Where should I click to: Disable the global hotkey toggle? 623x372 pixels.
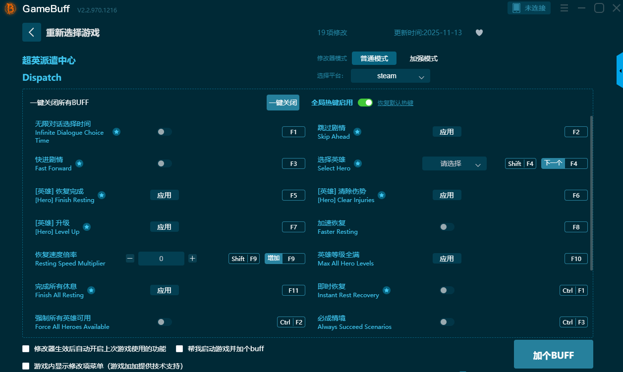click(x=365, y=103)
